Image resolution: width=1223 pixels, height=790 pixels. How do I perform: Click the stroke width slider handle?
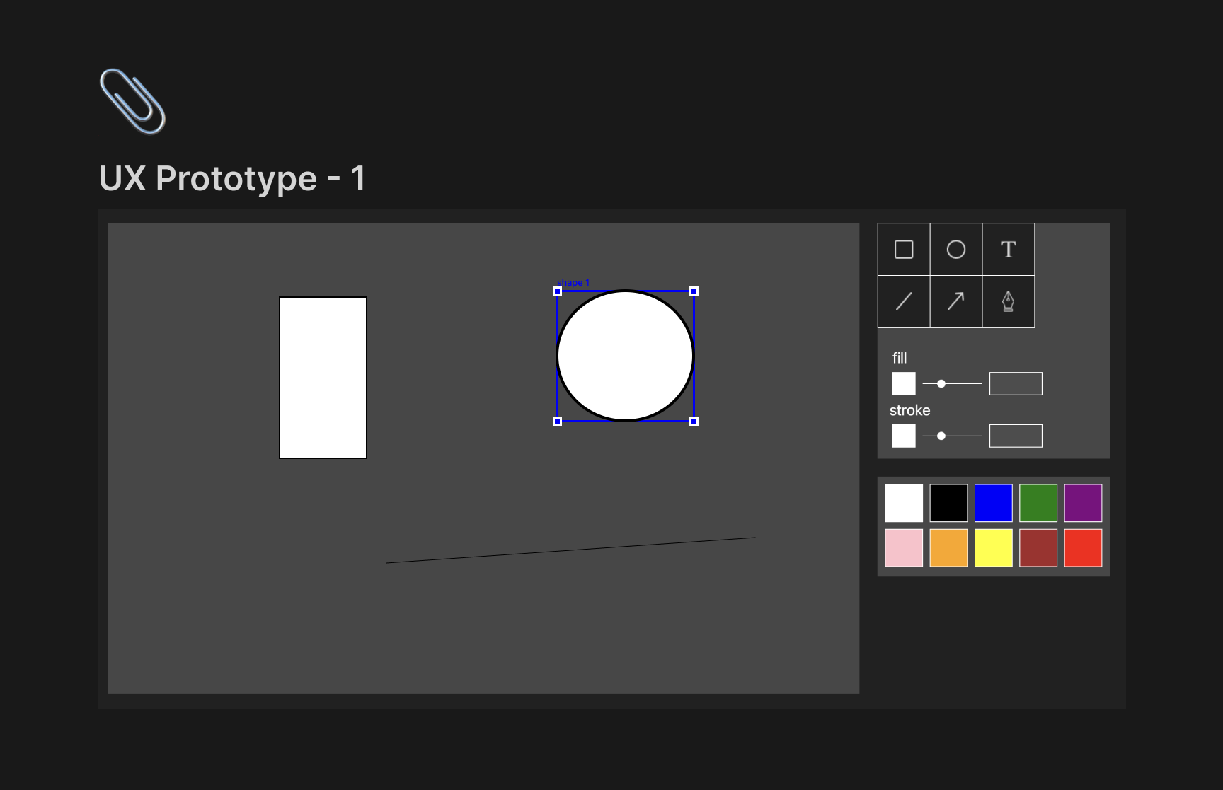pyautogui.click(x=941, y=436)
